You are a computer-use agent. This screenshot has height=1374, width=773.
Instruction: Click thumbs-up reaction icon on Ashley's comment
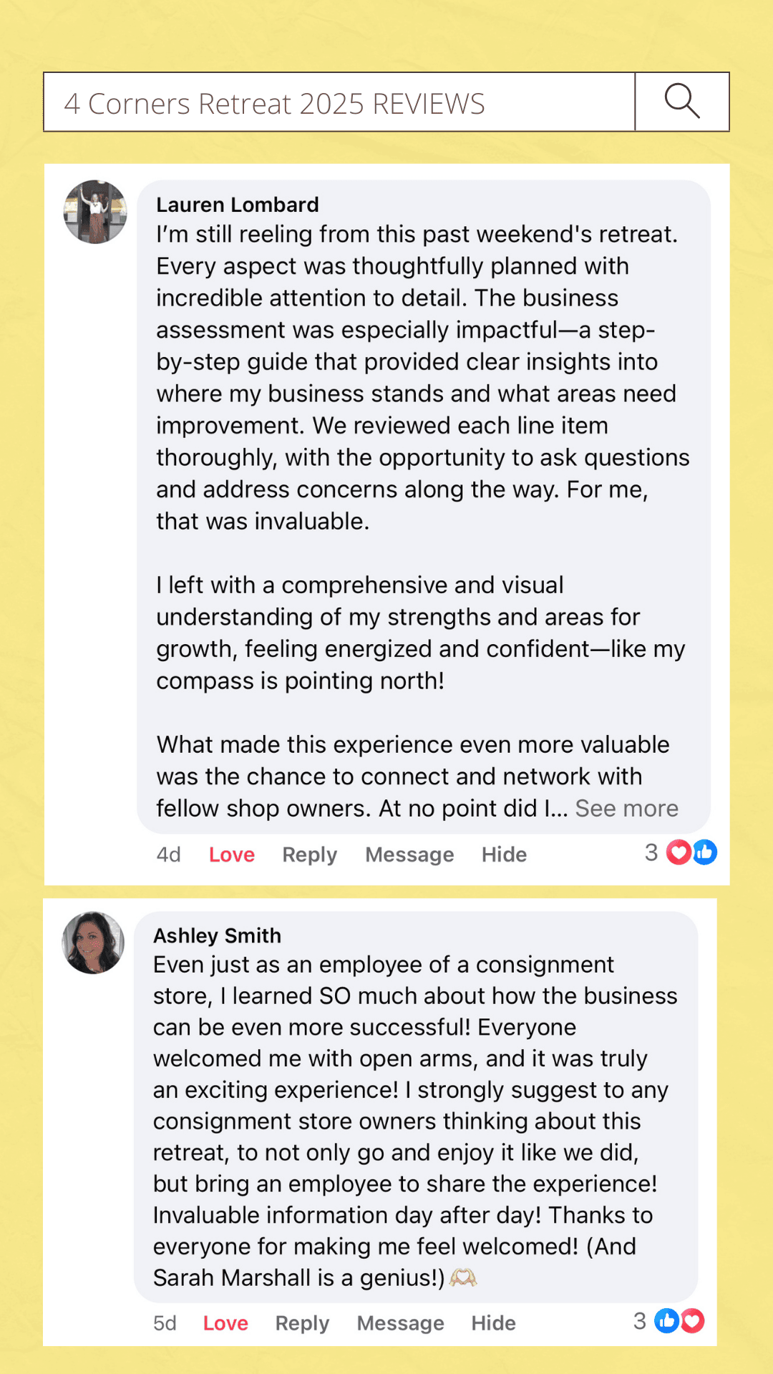[666, 1321]
